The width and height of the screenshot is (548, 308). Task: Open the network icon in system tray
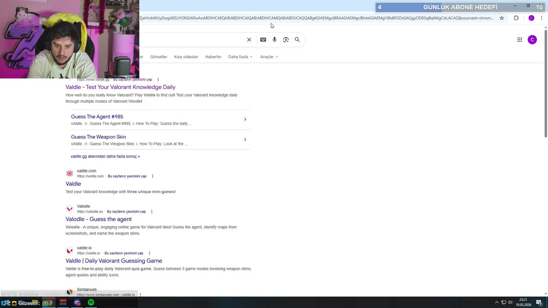point(504,302)
